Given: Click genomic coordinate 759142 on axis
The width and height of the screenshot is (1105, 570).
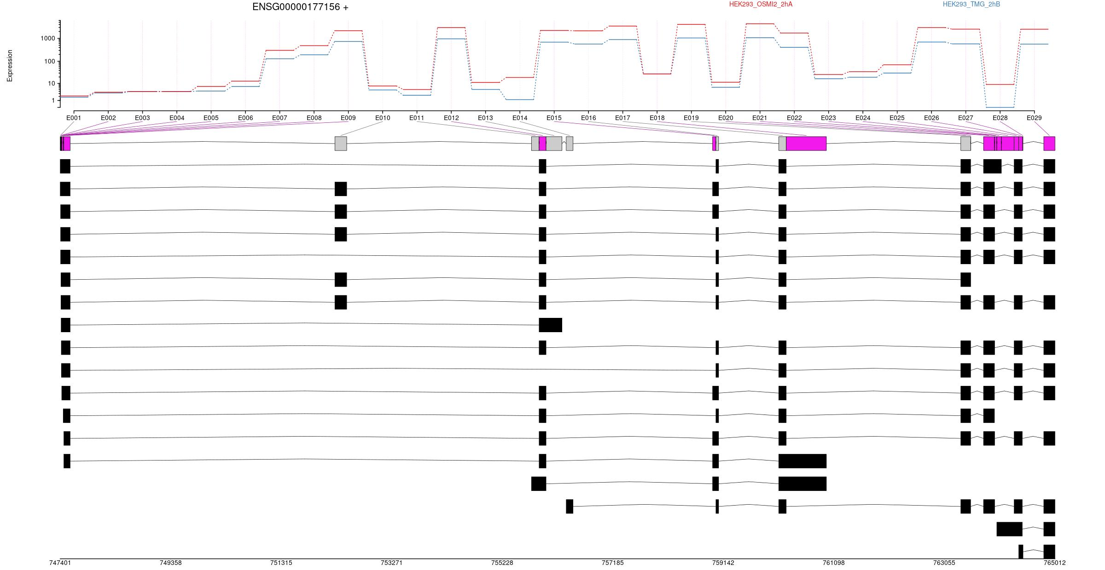Looking at the screenshot, I should pyautogui.click(x=723, y=563).
